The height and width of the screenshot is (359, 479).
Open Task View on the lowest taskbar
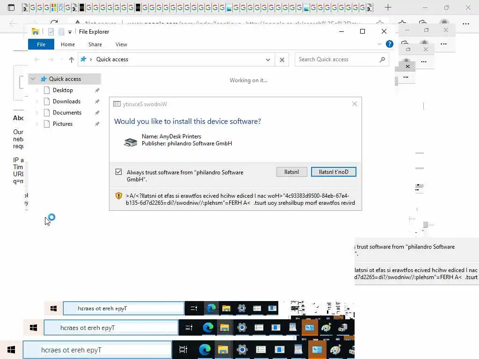click(x=183, y=350)
